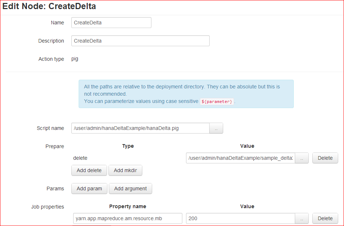Image resolution: width=344 pixels, height=226 pixels.
Task: Click the Params label
Action: point(55,189)
